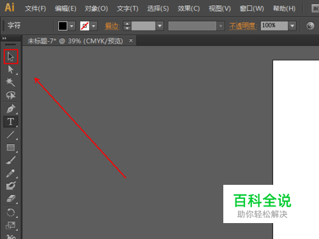Open the 视图(V) menu

point(219,8)
